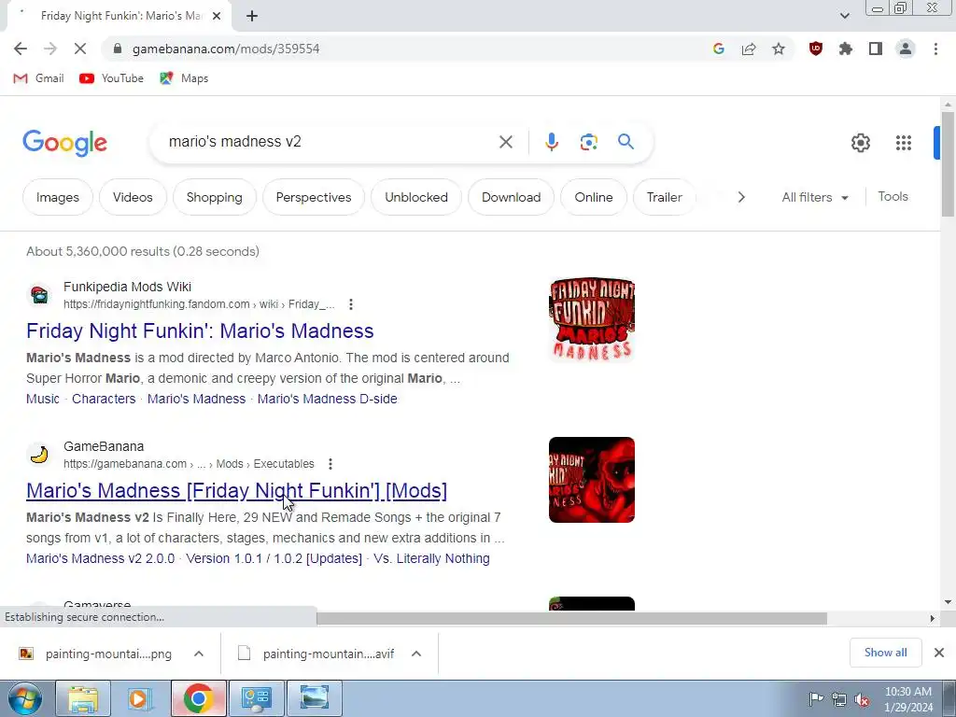Select the Download filter chip
956x717 pixels.
click(x=511, y=197)
